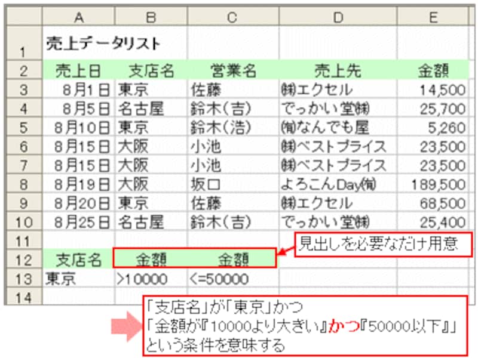Select row 5 header
The image size is (478, 358).
pyautogui.click(x=24, y=127)
